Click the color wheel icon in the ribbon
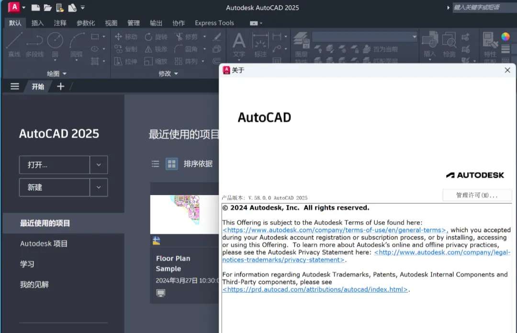Screen dimensions: 517x333 pyautogui.click(x=506, y=36)
